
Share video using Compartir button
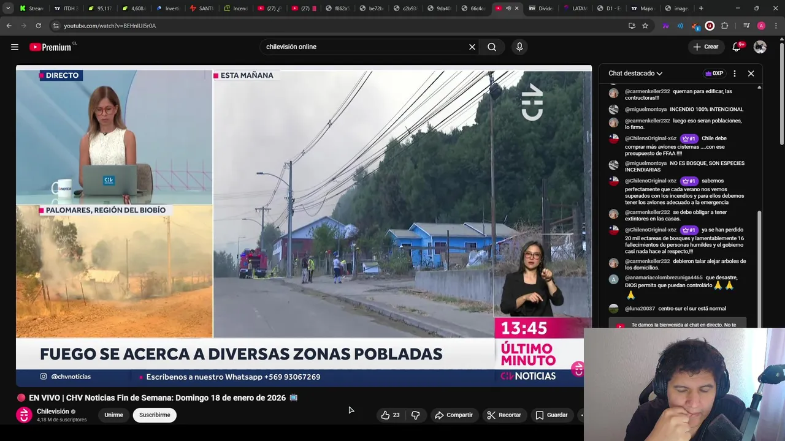[x=454, y=415]
